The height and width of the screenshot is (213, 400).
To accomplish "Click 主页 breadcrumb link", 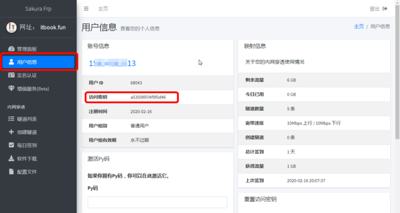I will tap(359, 26).
